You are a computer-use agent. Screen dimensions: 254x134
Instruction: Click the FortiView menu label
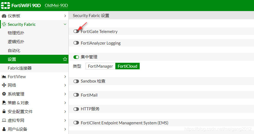pyautogui.click(x=17, y=77)
